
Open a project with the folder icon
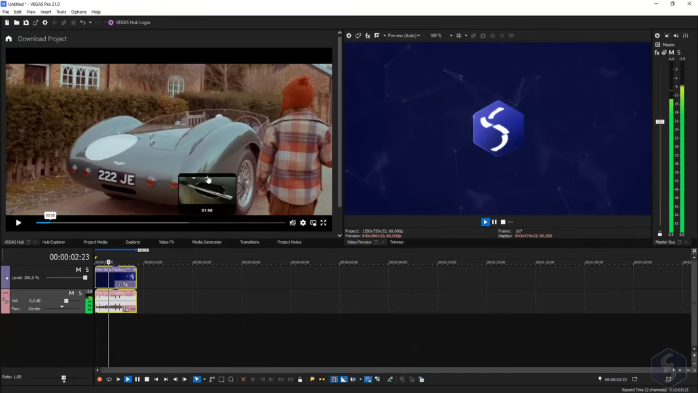click(16, 22)
